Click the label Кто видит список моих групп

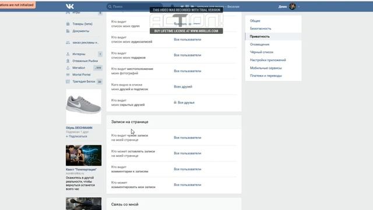point(125,24)
